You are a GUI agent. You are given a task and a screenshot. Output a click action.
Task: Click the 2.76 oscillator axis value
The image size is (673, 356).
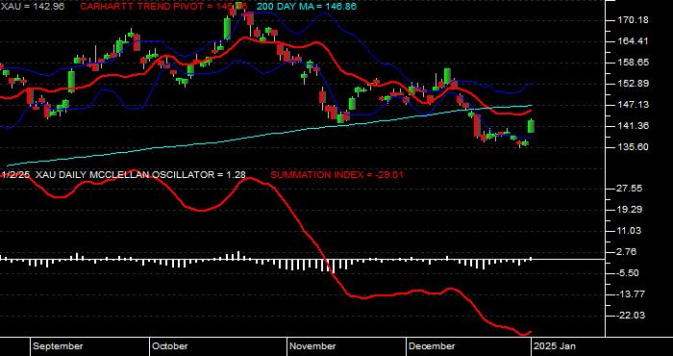pyautogui.click(x=628, y=252)
